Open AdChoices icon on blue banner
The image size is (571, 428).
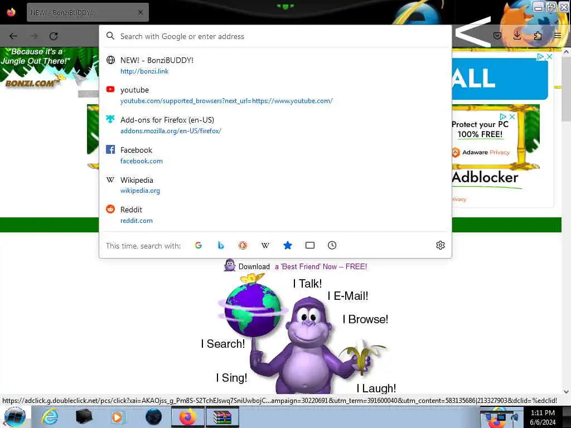541,57
